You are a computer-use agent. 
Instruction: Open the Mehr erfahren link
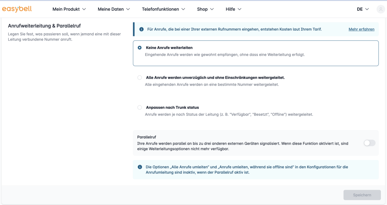(x=362, y=29)
